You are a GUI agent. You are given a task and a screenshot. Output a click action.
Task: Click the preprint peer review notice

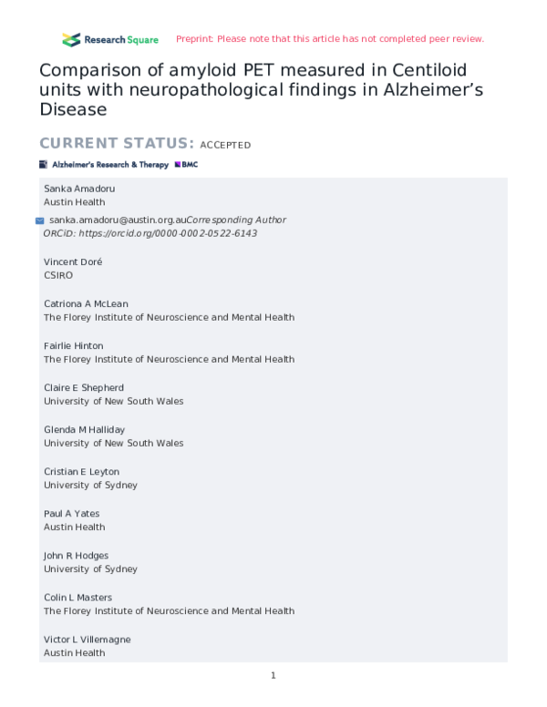(x=329, y=39)
